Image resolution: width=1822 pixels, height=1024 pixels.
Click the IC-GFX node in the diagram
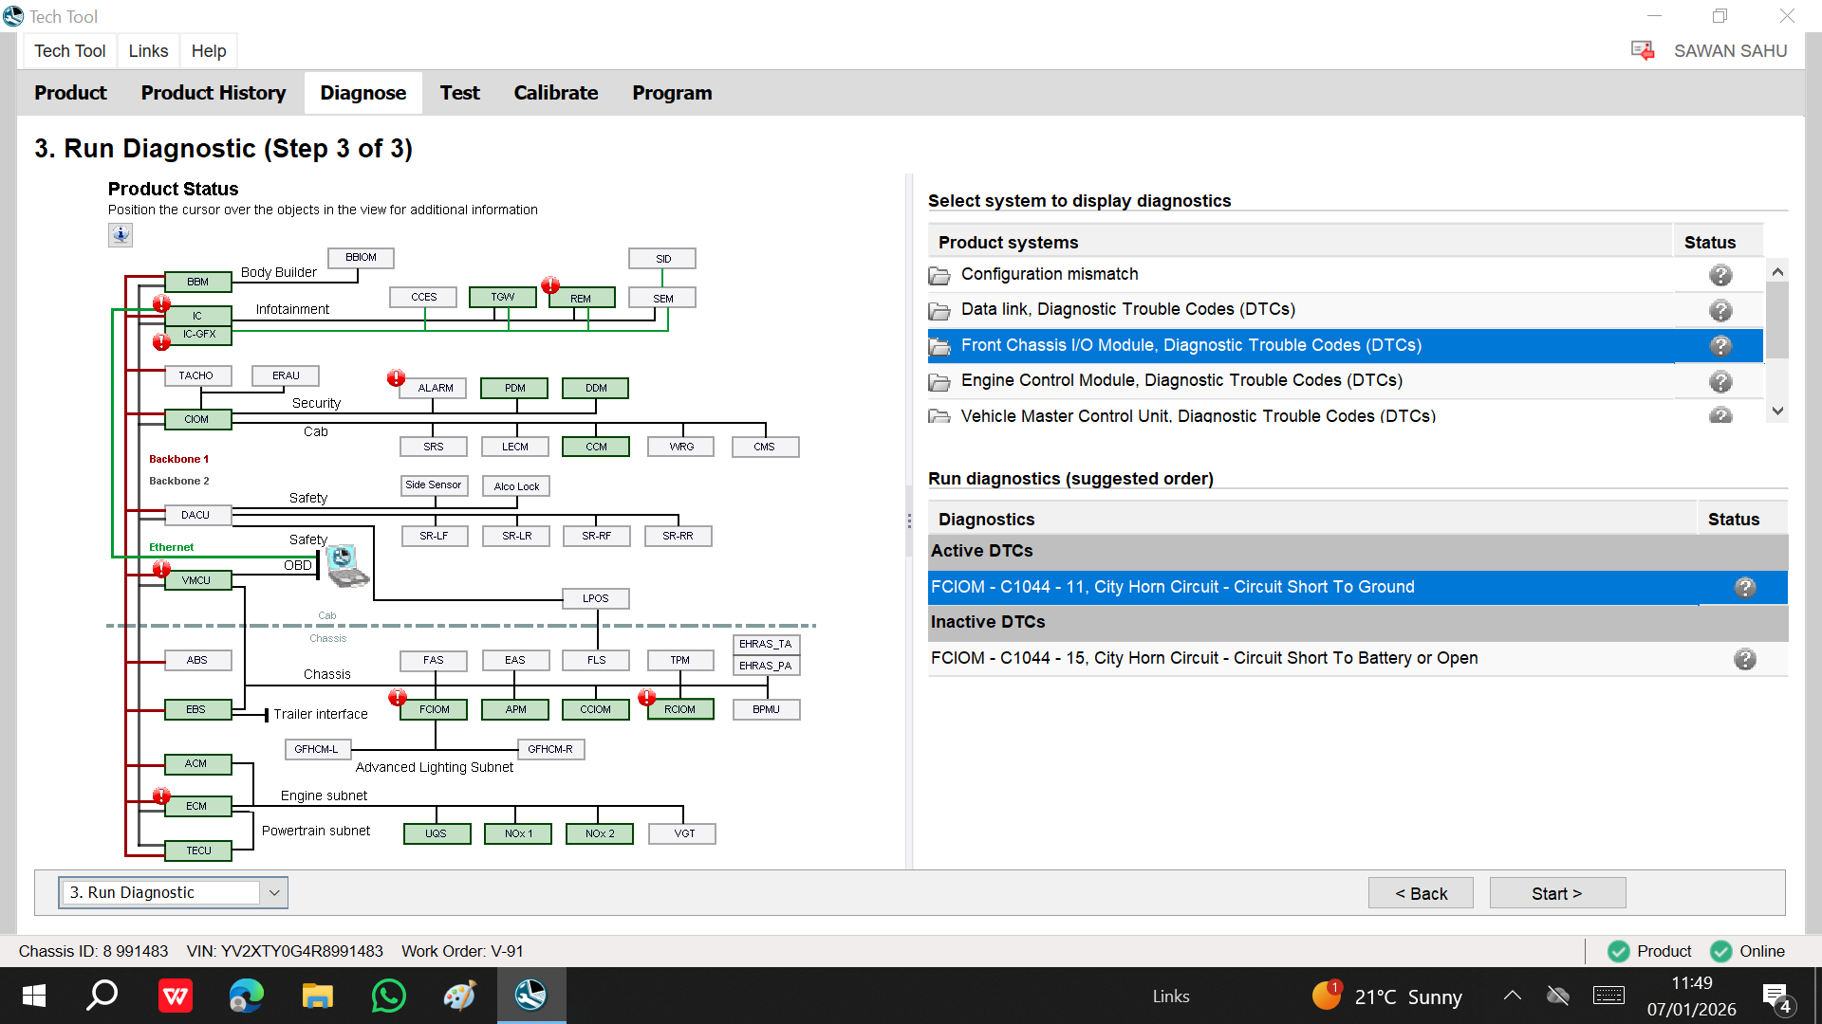pos(198,334)
